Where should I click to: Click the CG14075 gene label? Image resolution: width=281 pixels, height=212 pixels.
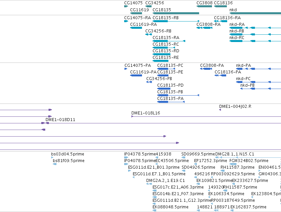click(133, 3)
